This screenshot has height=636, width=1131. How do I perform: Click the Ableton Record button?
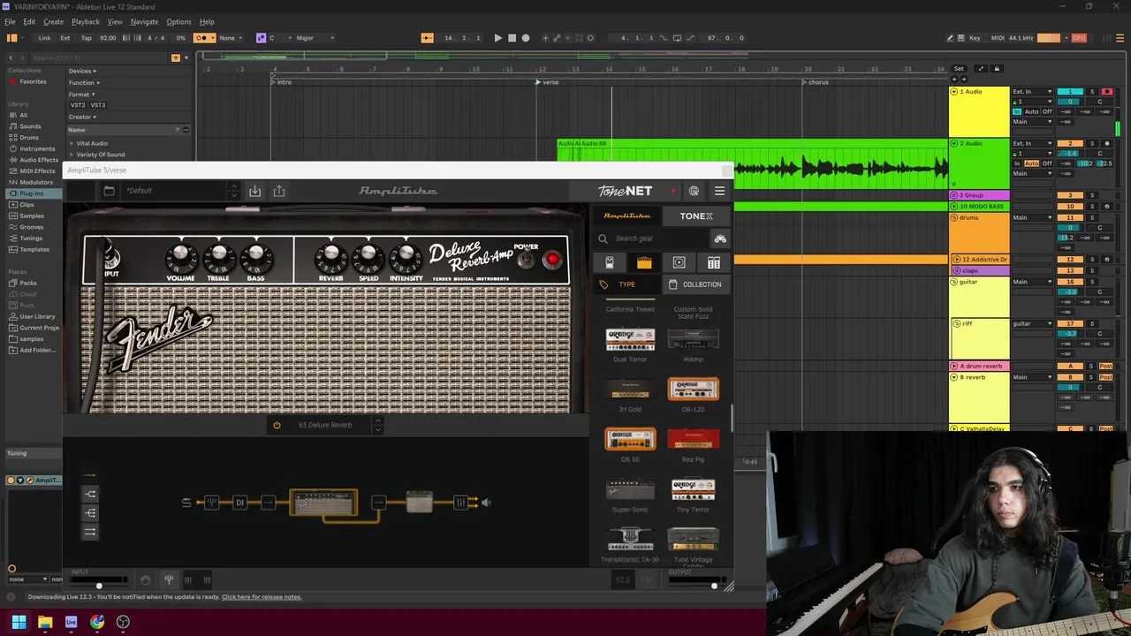click(526, 38)
